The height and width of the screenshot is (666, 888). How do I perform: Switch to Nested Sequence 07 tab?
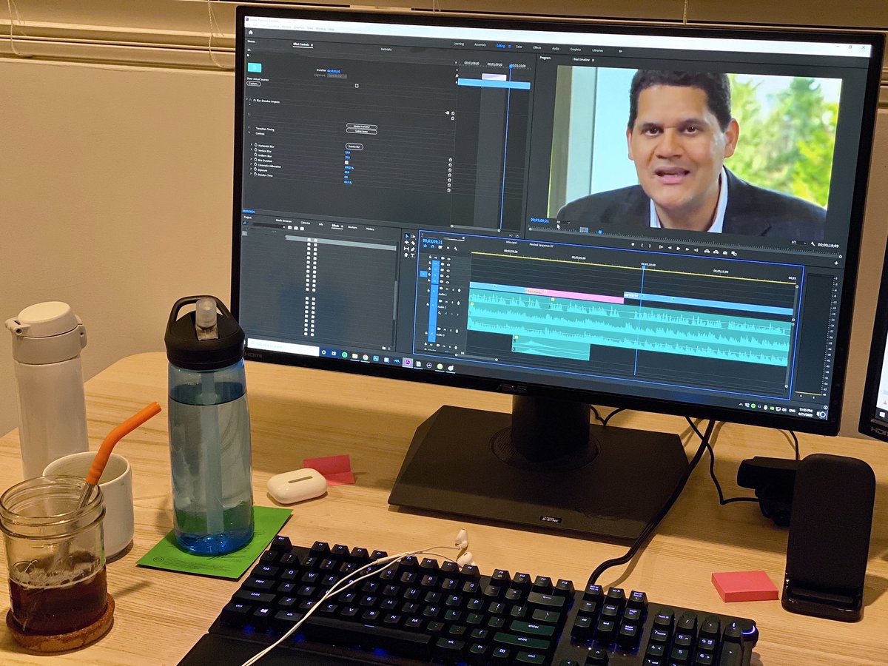[540, 244]
